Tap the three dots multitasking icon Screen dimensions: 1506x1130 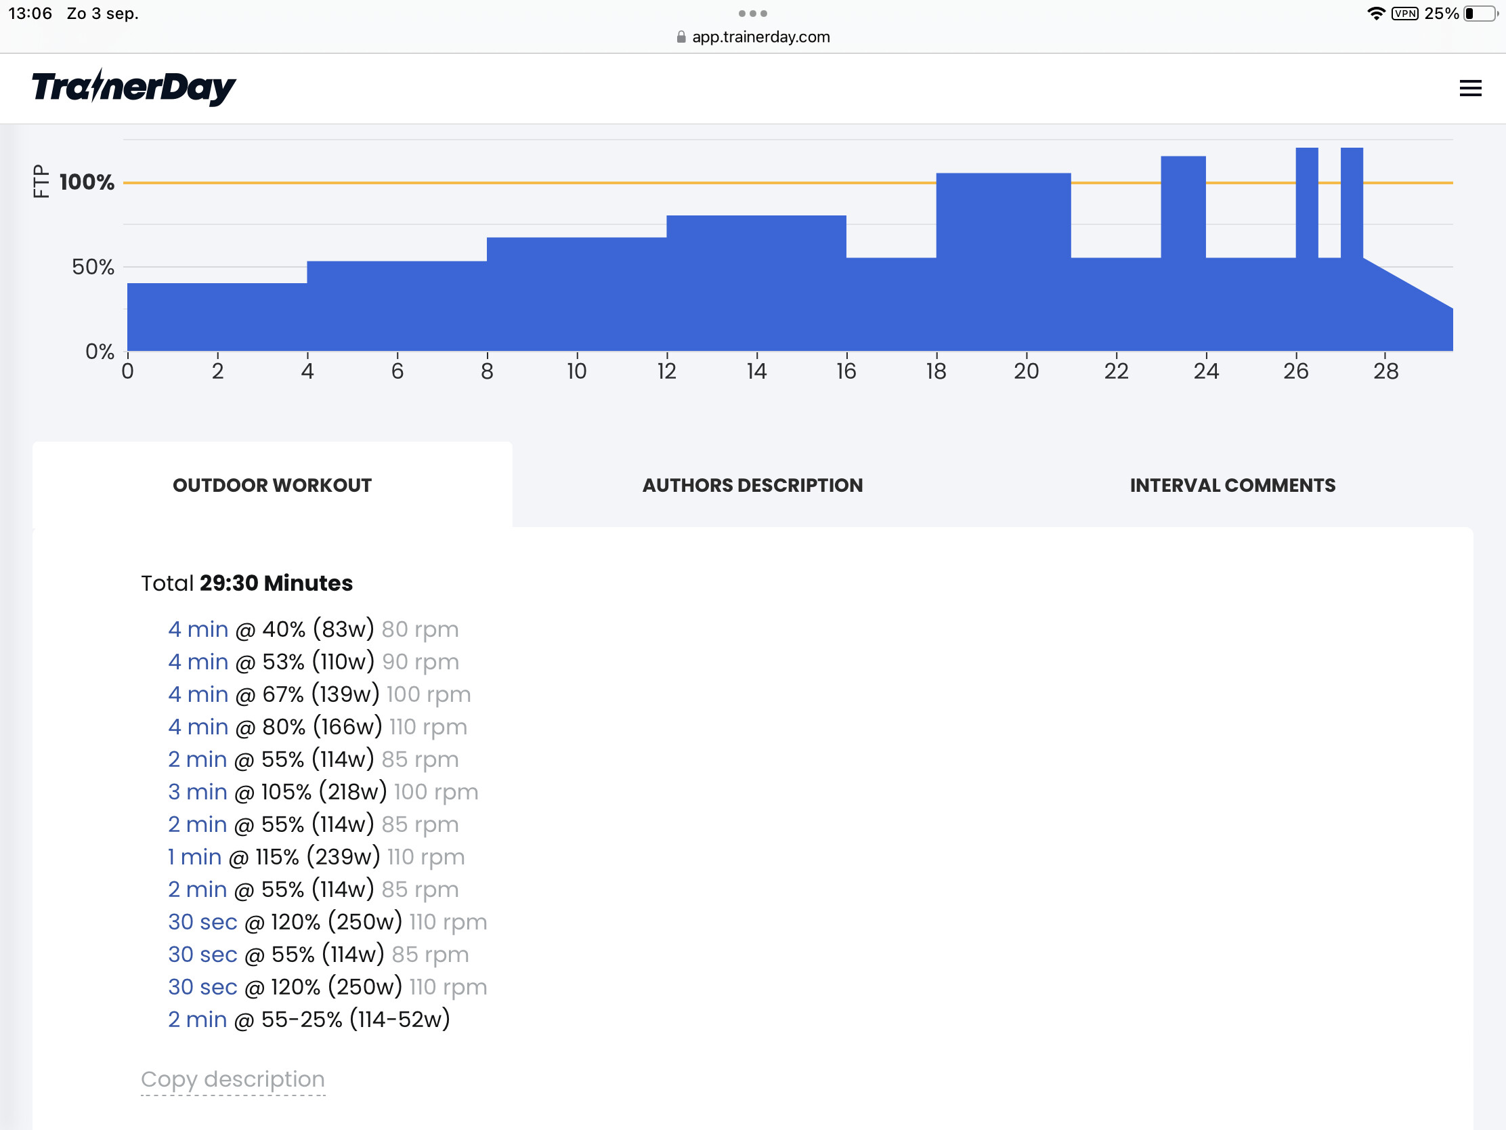752,14
